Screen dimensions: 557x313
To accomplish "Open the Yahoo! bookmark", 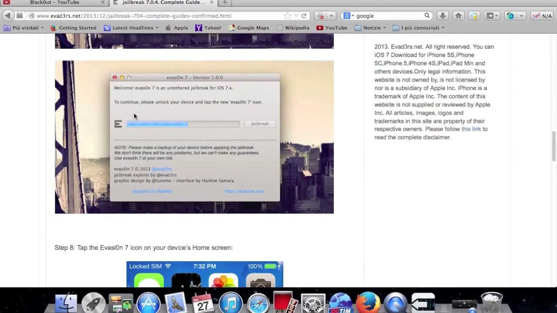I will [208, 28].
